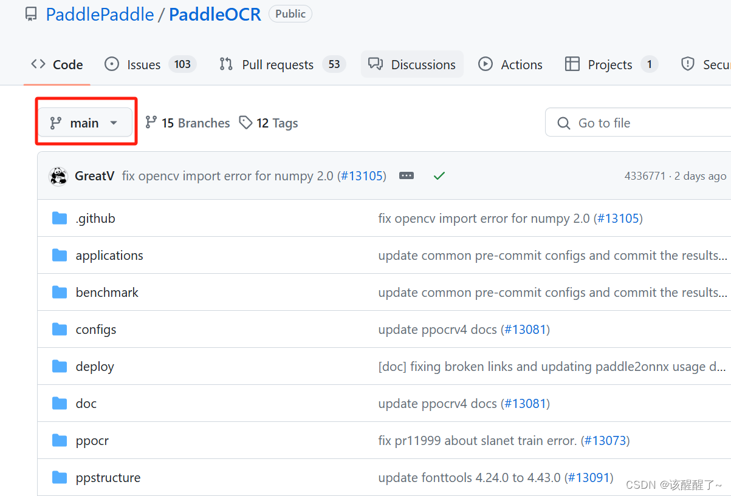Click the magnifier icon in Go to file
Screen dimensions: 731x496
tap(564, 123)
